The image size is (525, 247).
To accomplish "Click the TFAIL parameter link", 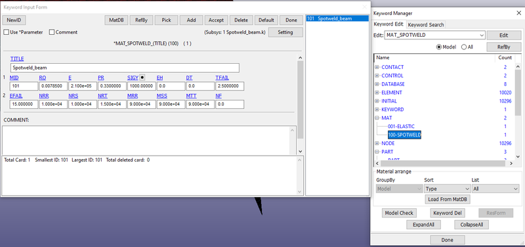I will 222,78.
